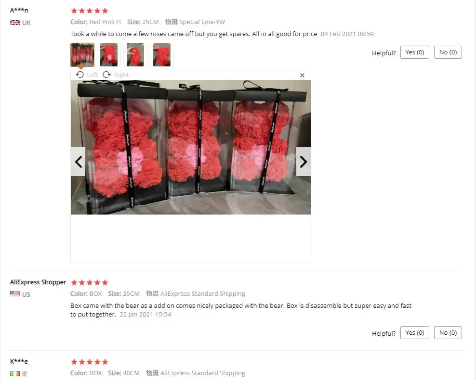Viewport: 476px width, 380px height.
Task: Vote No on AliExpress Shopper's review
Action: pos(448,332)
